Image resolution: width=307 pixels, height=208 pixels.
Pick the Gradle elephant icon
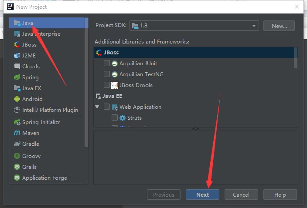click(17, 144)
